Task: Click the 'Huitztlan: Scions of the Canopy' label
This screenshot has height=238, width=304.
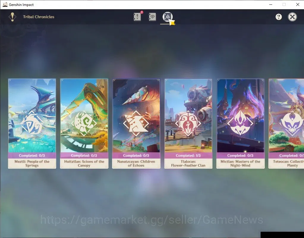Action: click(84, 163)
